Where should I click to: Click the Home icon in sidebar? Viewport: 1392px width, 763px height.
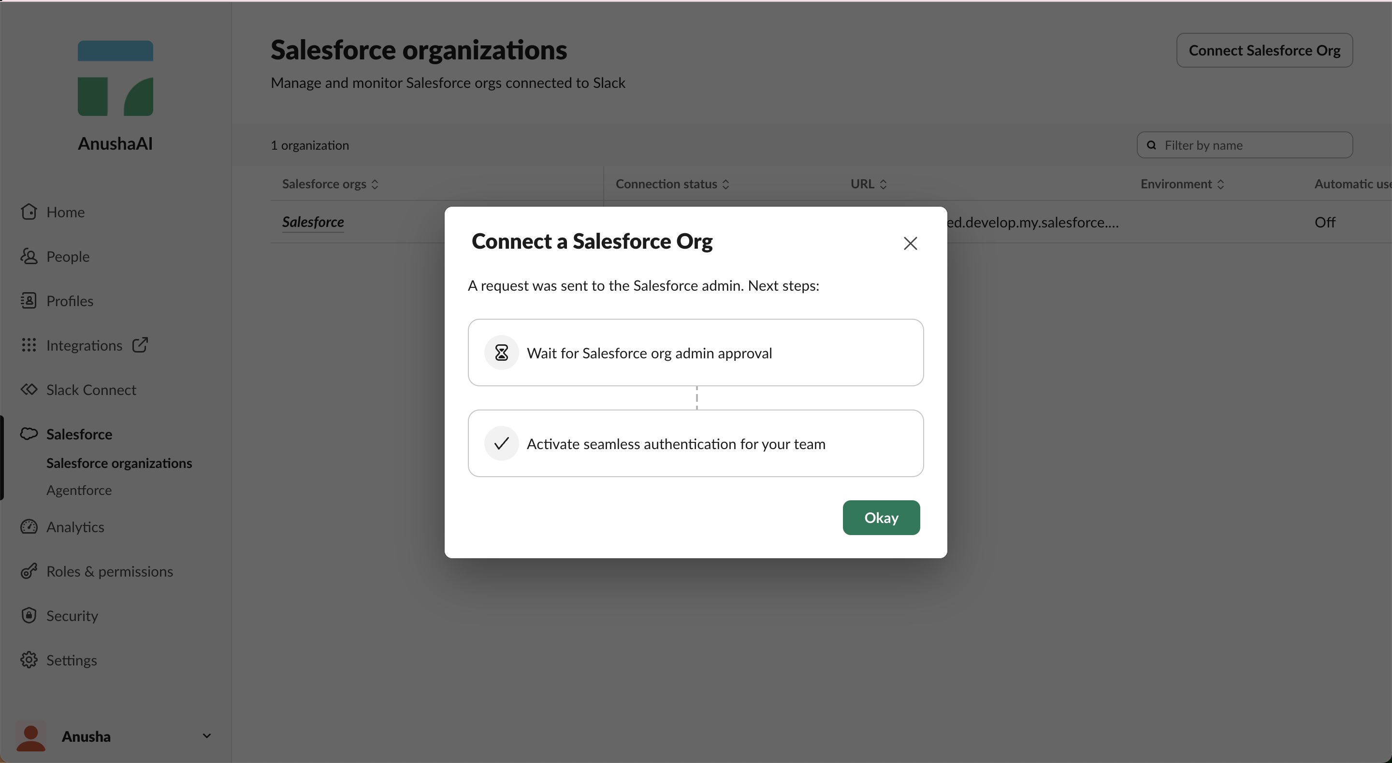click(29, 212)
